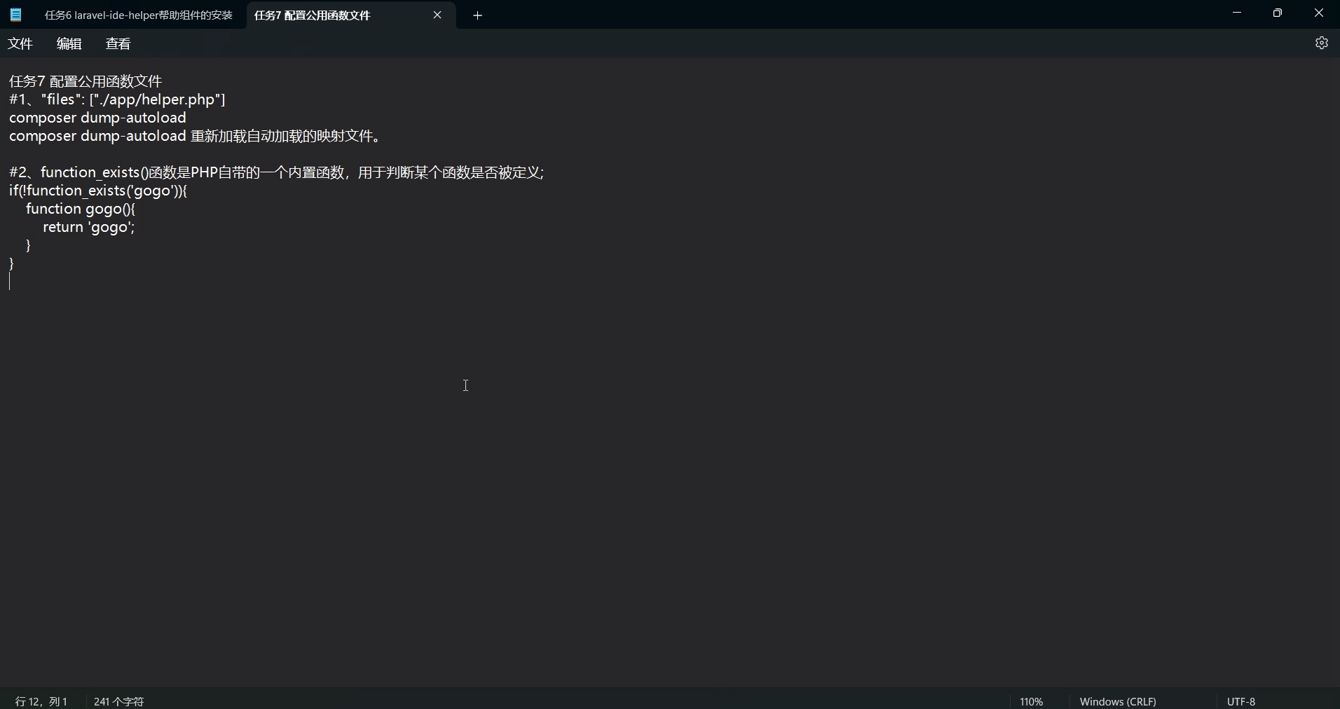Open a new tab with the plus icon
1340x709 pixels.
click(479, 15)
